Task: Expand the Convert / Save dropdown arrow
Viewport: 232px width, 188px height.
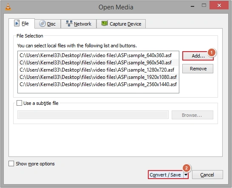Action: click(x=186, y=175)
